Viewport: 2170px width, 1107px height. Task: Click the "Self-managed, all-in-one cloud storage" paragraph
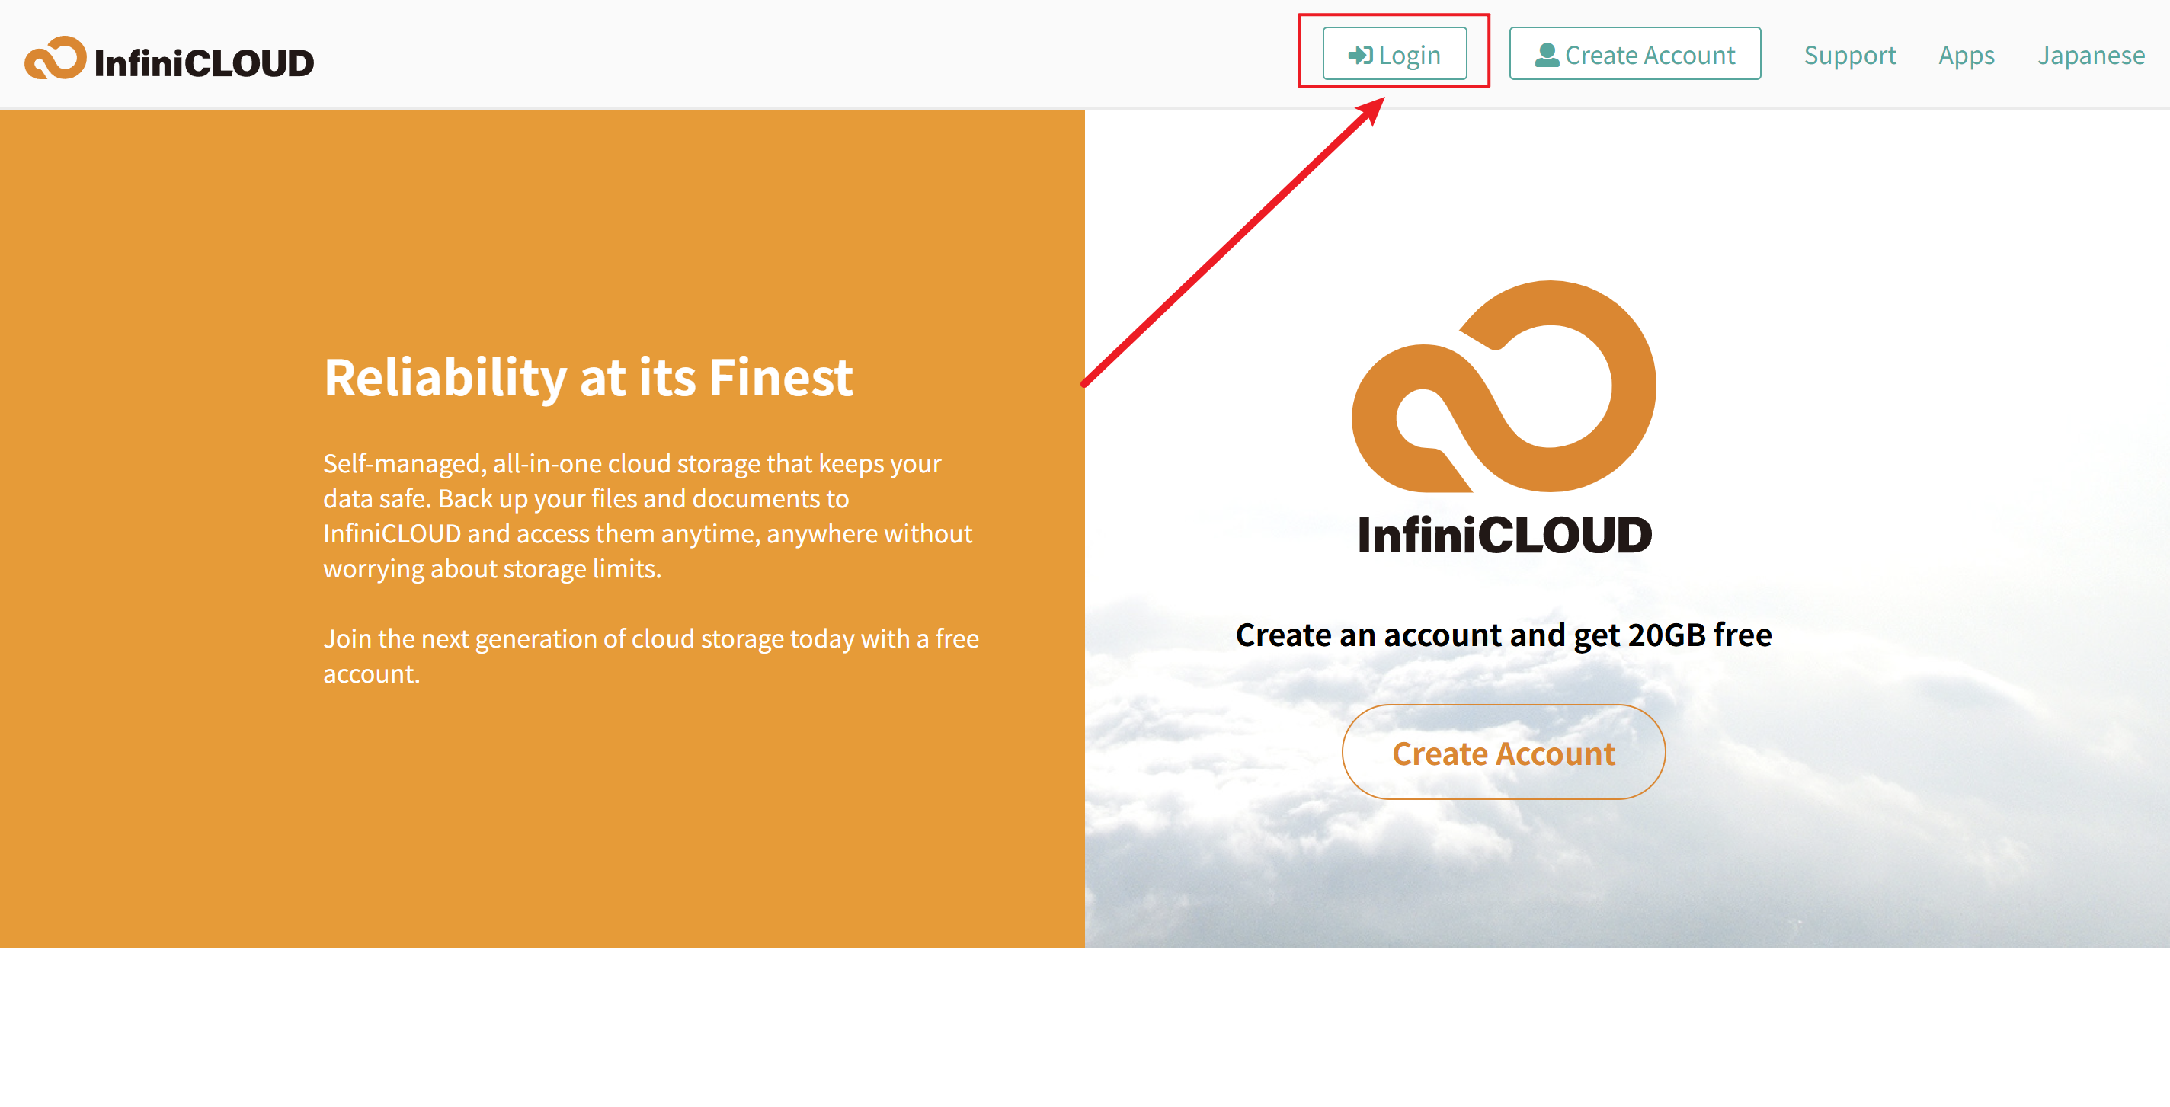648,516
